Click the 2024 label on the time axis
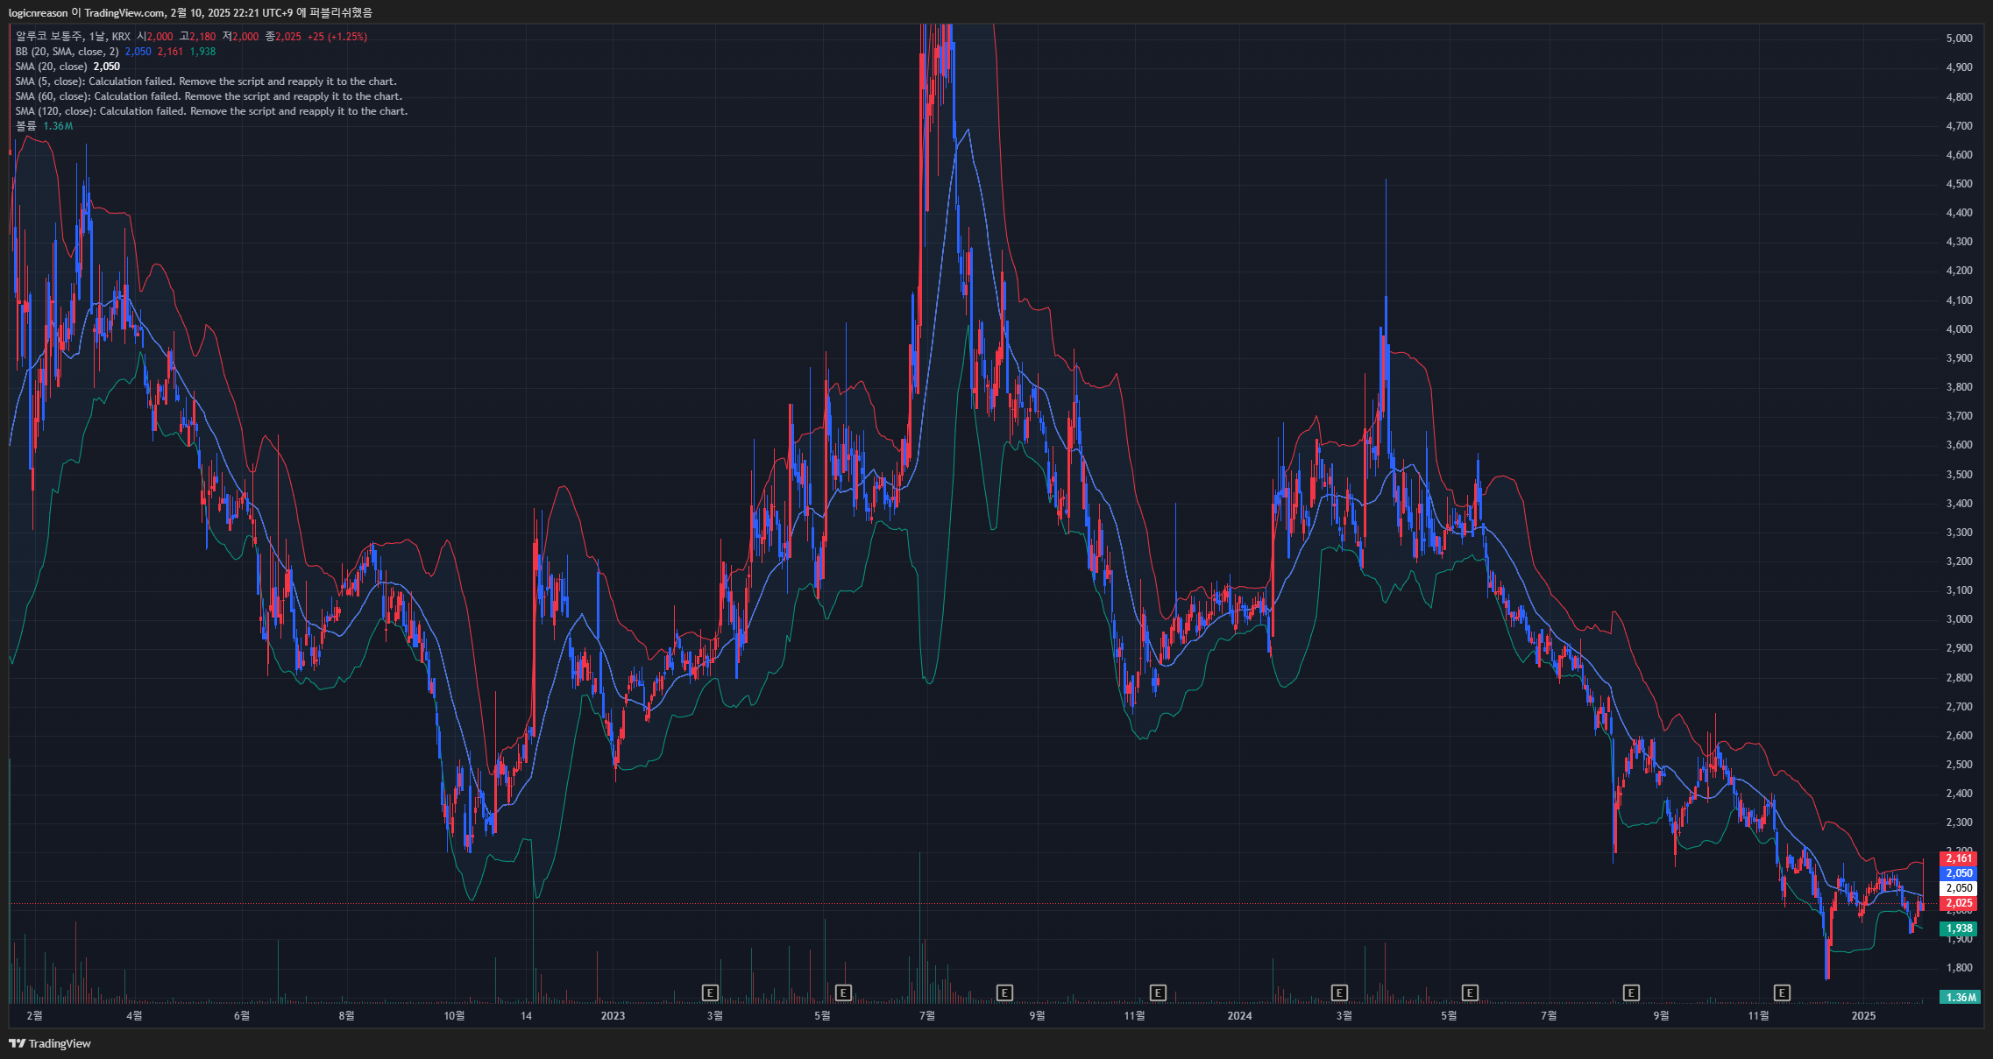1993x1059 pixels. [1239, 1016]
